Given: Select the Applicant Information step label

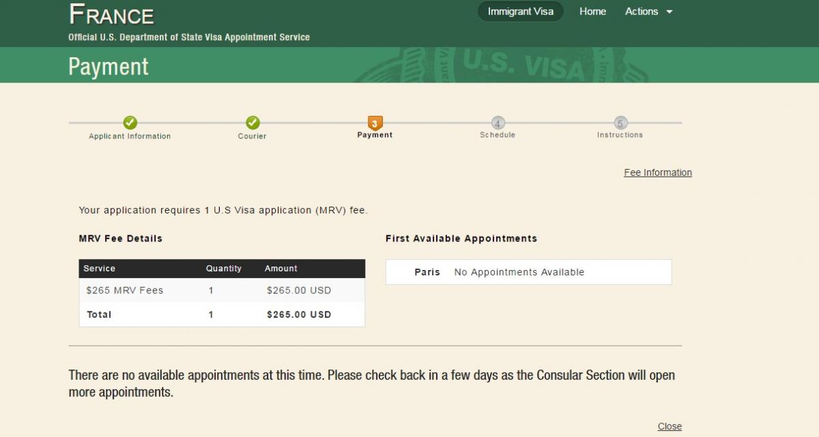Looking at the screenshot, I should tap(130, 136).
